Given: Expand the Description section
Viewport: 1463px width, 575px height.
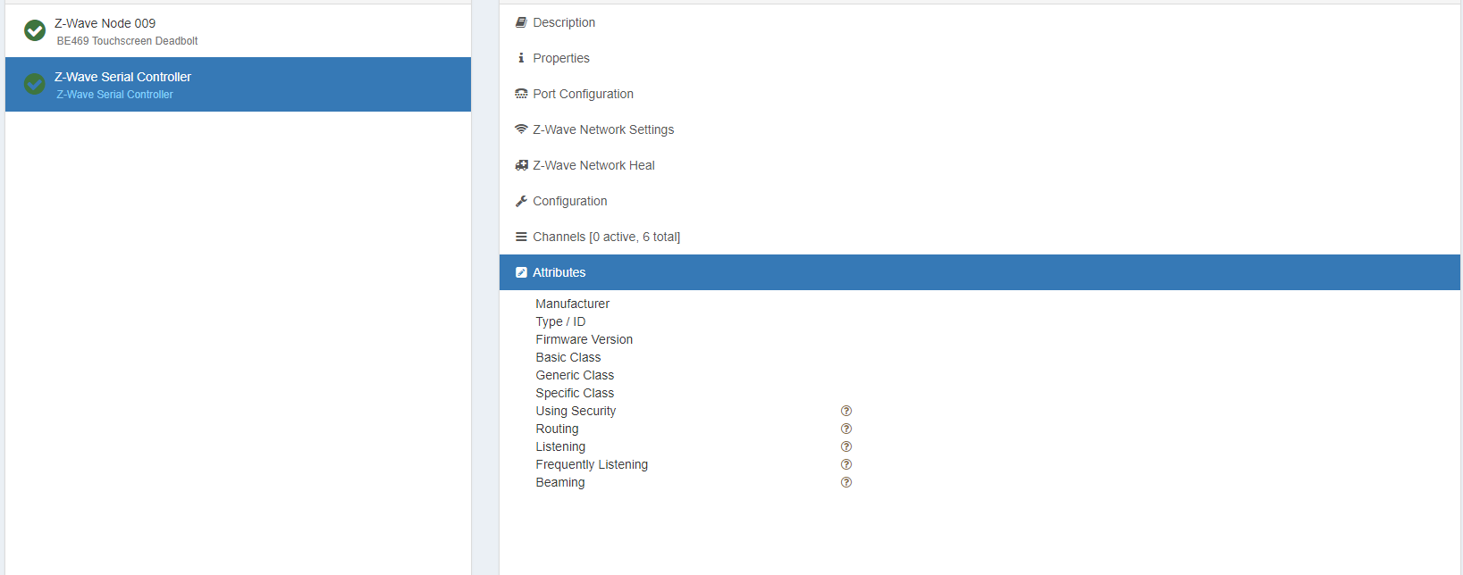Looking at the screenshot, I should pyautogui.click(x=980, y=22).
